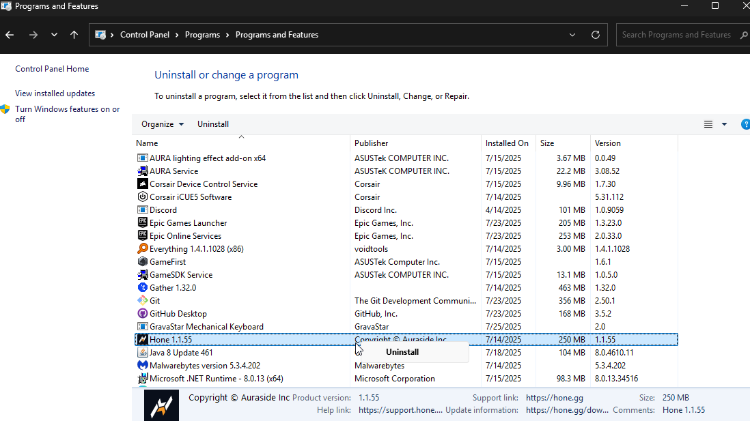
Task: Open help with the question mark icon
Action: pyautogui.click(x=745, y=124)
